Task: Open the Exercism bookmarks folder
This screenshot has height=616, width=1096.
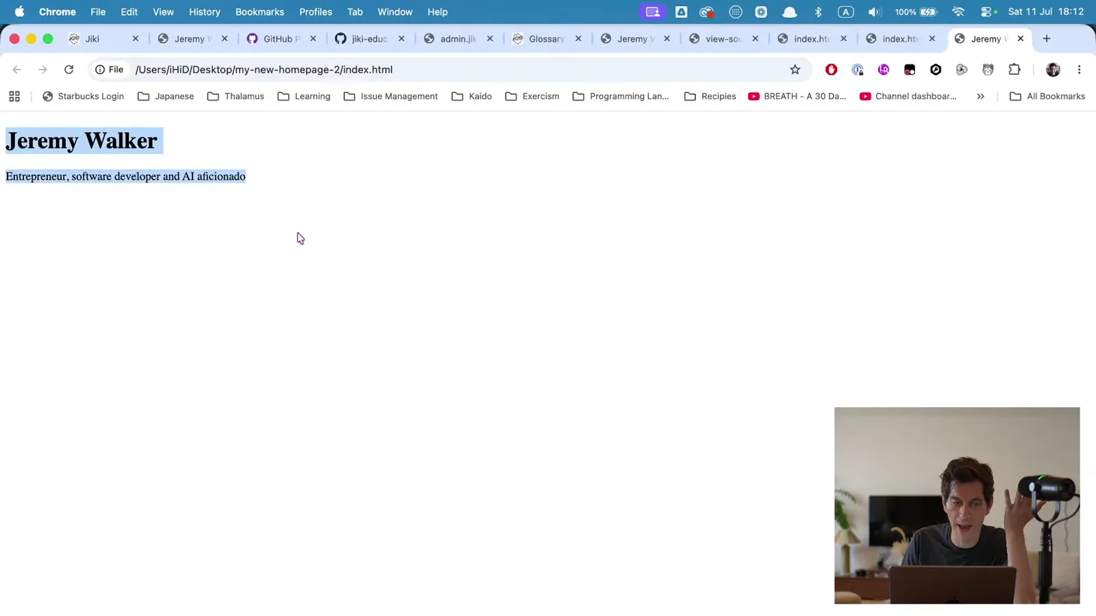Action: pyautogui.click(x=532, y=97)
